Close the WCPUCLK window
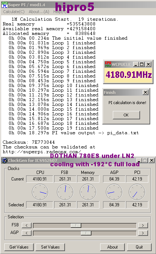 pyautogui.click(x=148, y=64)
